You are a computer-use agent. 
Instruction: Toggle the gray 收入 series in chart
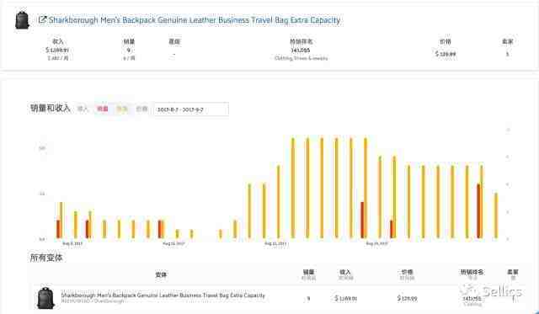pyautogui.click(x=83, y=109)
